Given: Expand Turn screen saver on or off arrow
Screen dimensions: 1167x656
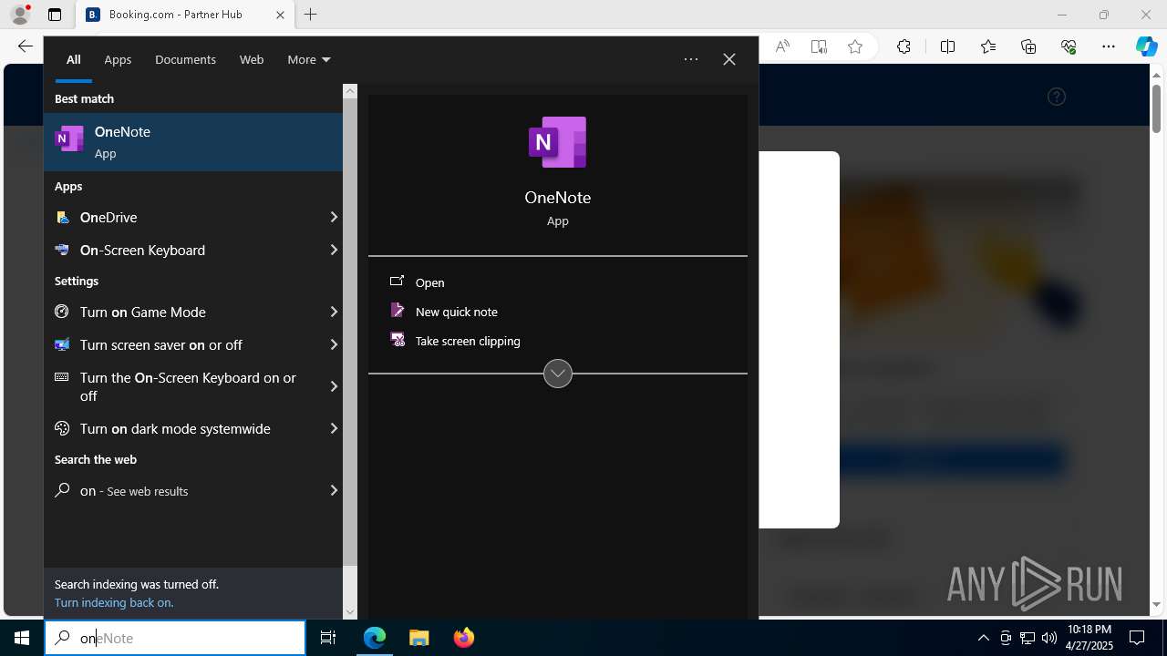Looking at the screenshot, I should [334, 344].
